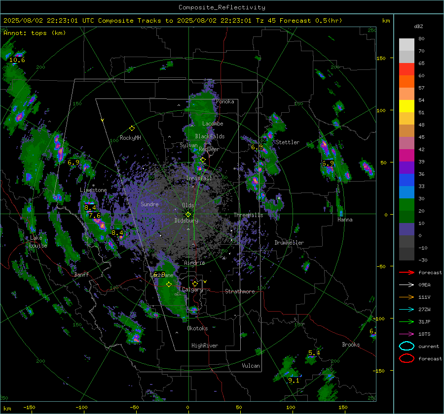Click the Vulcan label
444x414 pixels.
click(251, 366)
